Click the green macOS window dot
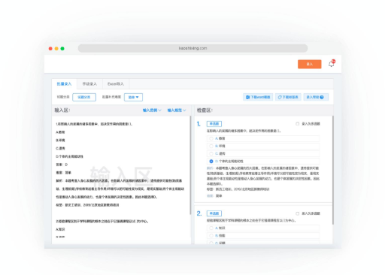The image size is (385, 275). click(62, 49)
